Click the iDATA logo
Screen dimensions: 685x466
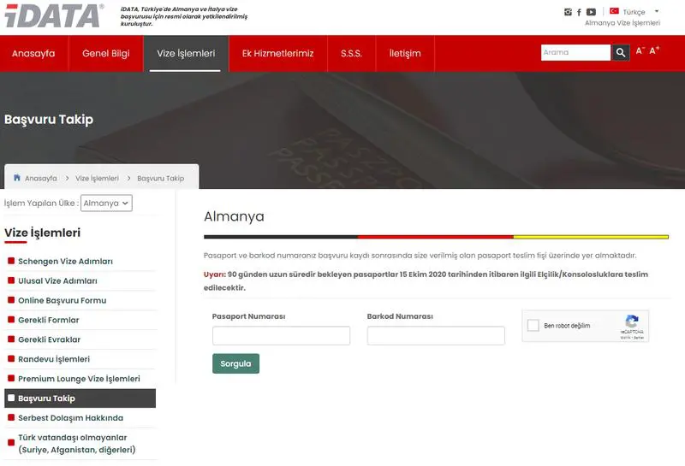pos(54,15)
